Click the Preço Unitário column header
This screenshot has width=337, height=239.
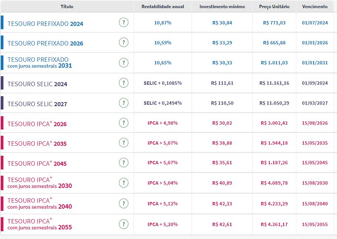pyautogui.click(x=274, y=7)
